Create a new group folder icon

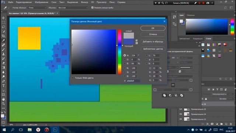(221, 124)
